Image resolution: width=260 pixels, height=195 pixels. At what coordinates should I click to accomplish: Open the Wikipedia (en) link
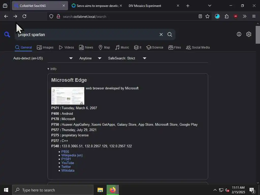[72, 155]
